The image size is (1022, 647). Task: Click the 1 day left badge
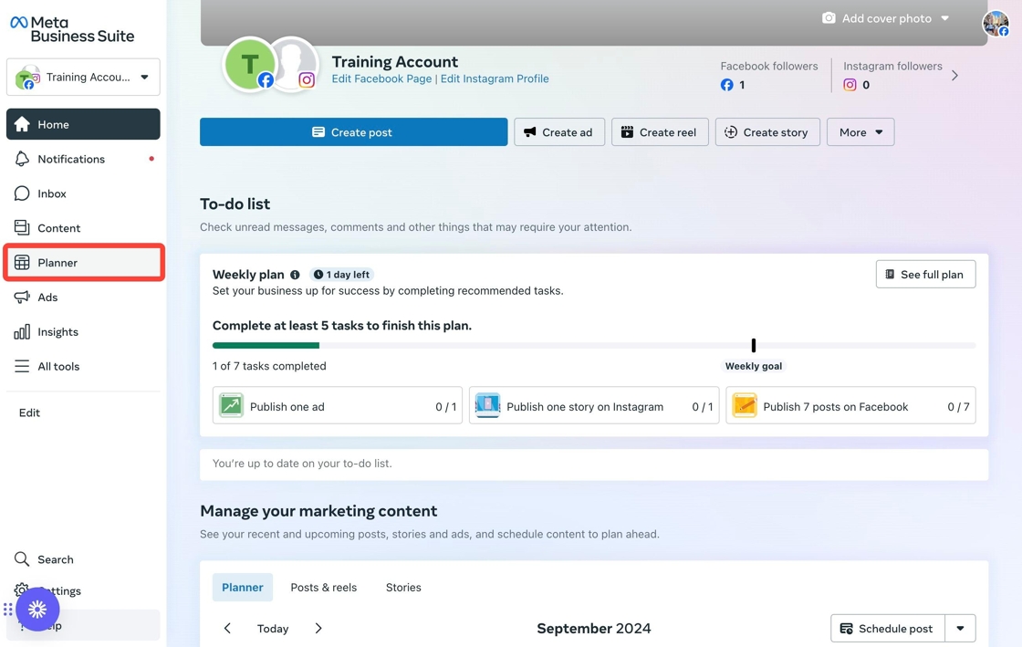point(341,275)
